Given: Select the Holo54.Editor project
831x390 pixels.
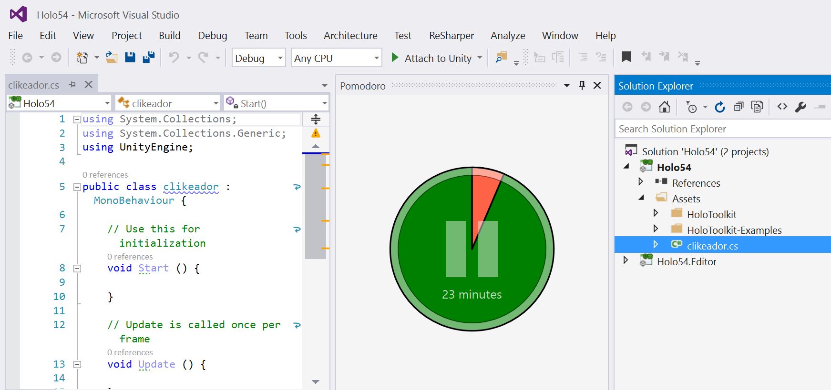Looking at the screenshot, I should pyautogui.click(x=686, y=261).
